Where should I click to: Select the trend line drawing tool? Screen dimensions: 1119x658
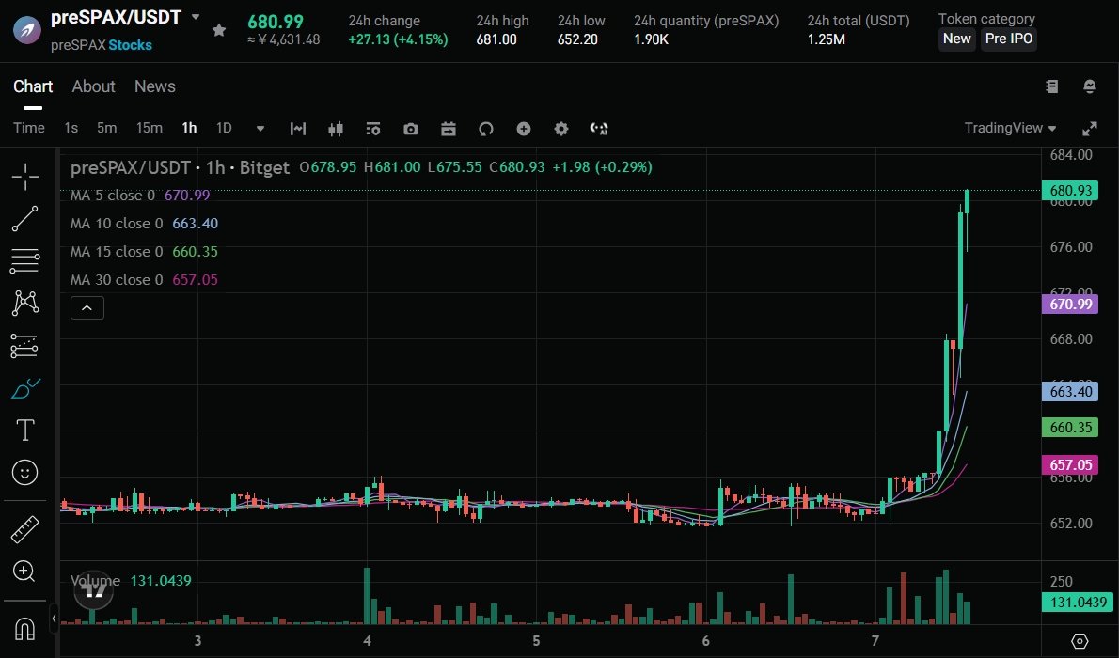[25, 218]
